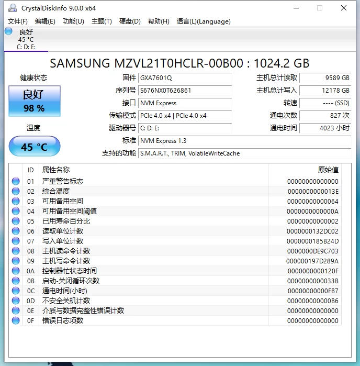Click status orb for 主机读命令计数 row
This screenshot has width=360, height=366.
(x=16, y=251)
